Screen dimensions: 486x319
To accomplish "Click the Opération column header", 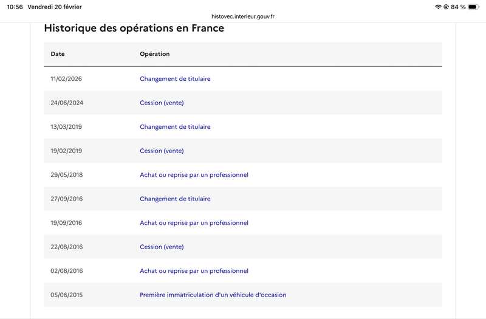I will 155,54.
